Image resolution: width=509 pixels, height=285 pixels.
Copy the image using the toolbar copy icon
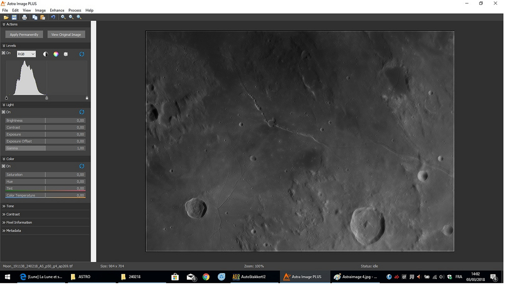[35, 17]
